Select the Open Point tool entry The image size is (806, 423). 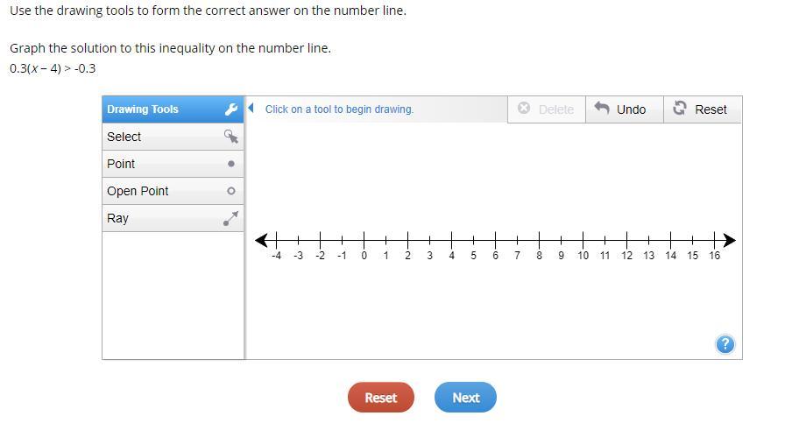click(x=138, y=191)
